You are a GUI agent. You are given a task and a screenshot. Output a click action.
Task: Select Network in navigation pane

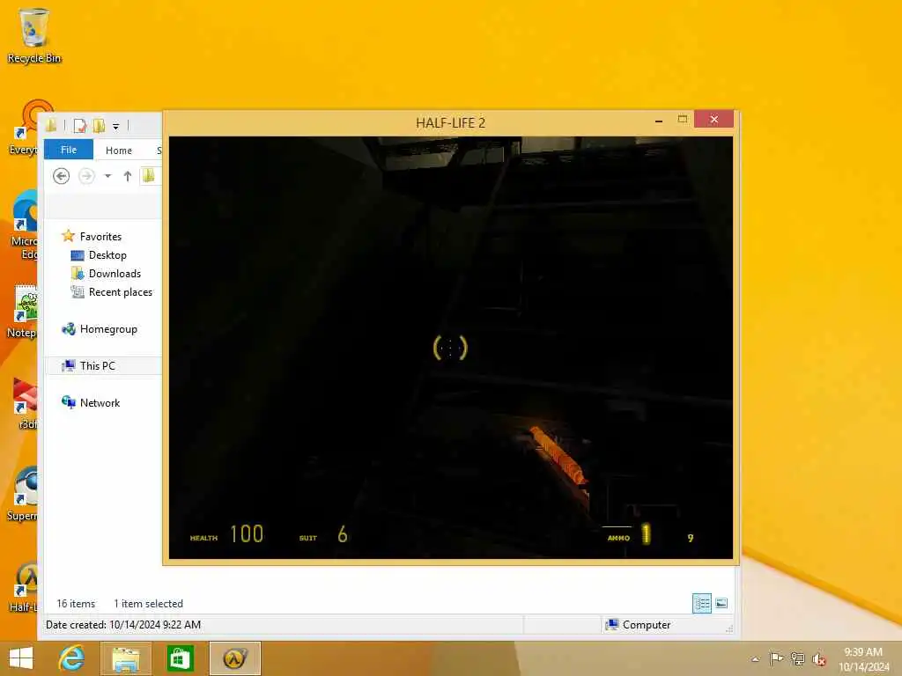point(91,402)
